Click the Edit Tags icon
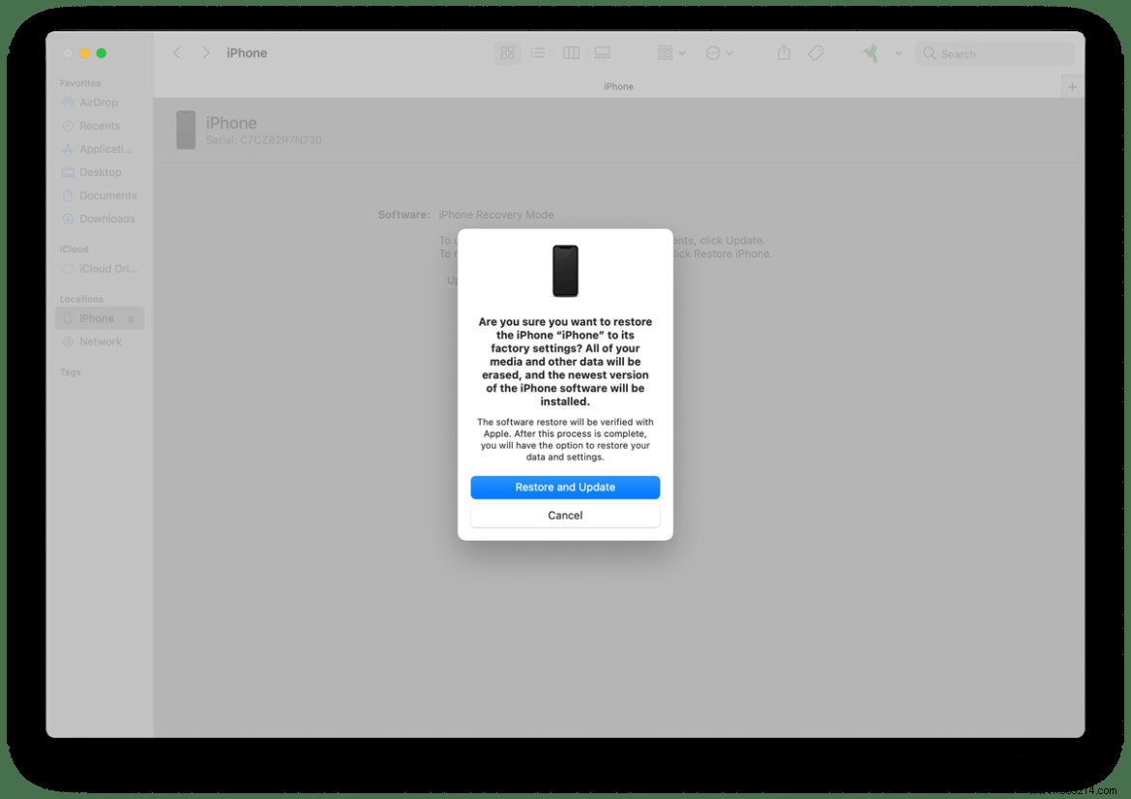The width and height of the screenshot is (1131, 799). [816, 53]
